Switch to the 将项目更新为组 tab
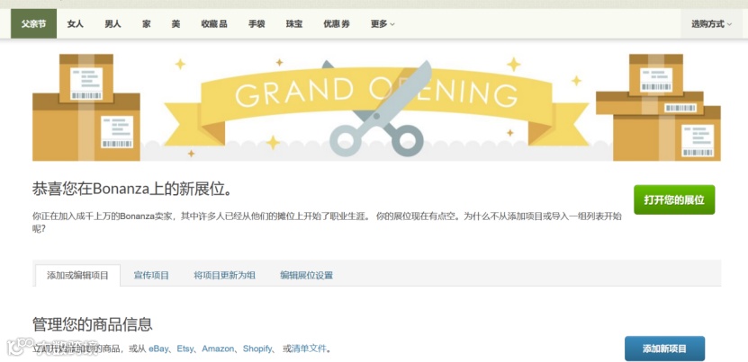Image resolution: width=748 pixels, height=362 pixels. tap(225, 275)
